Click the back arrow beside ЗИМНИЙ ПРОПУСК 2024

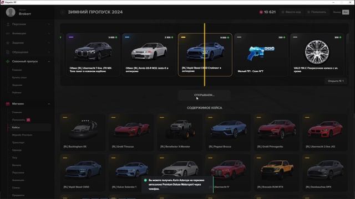click(63, 12)
